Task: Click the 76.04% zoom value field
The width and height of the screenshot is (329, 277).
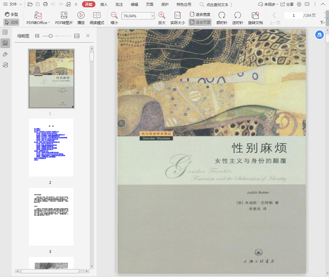Action: [x=136, y=16]
